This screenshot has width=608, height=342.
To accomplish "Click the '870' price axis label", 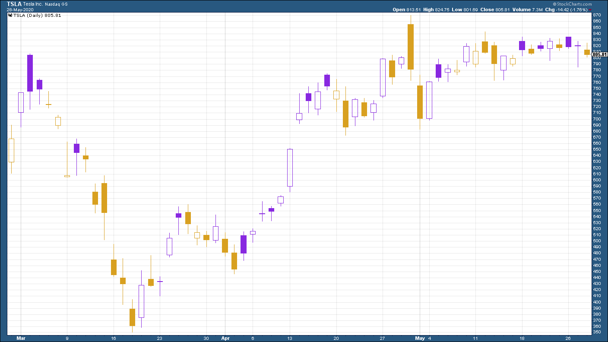I will [597, 15].
